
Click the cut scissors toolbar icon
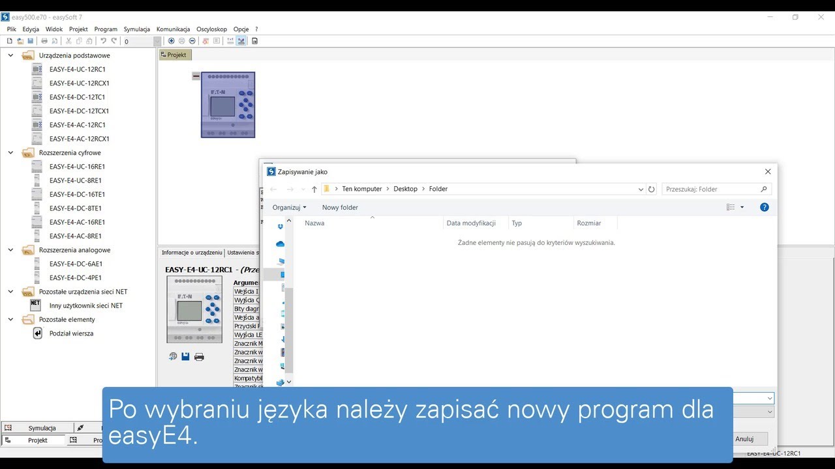[x=69, y=41]
